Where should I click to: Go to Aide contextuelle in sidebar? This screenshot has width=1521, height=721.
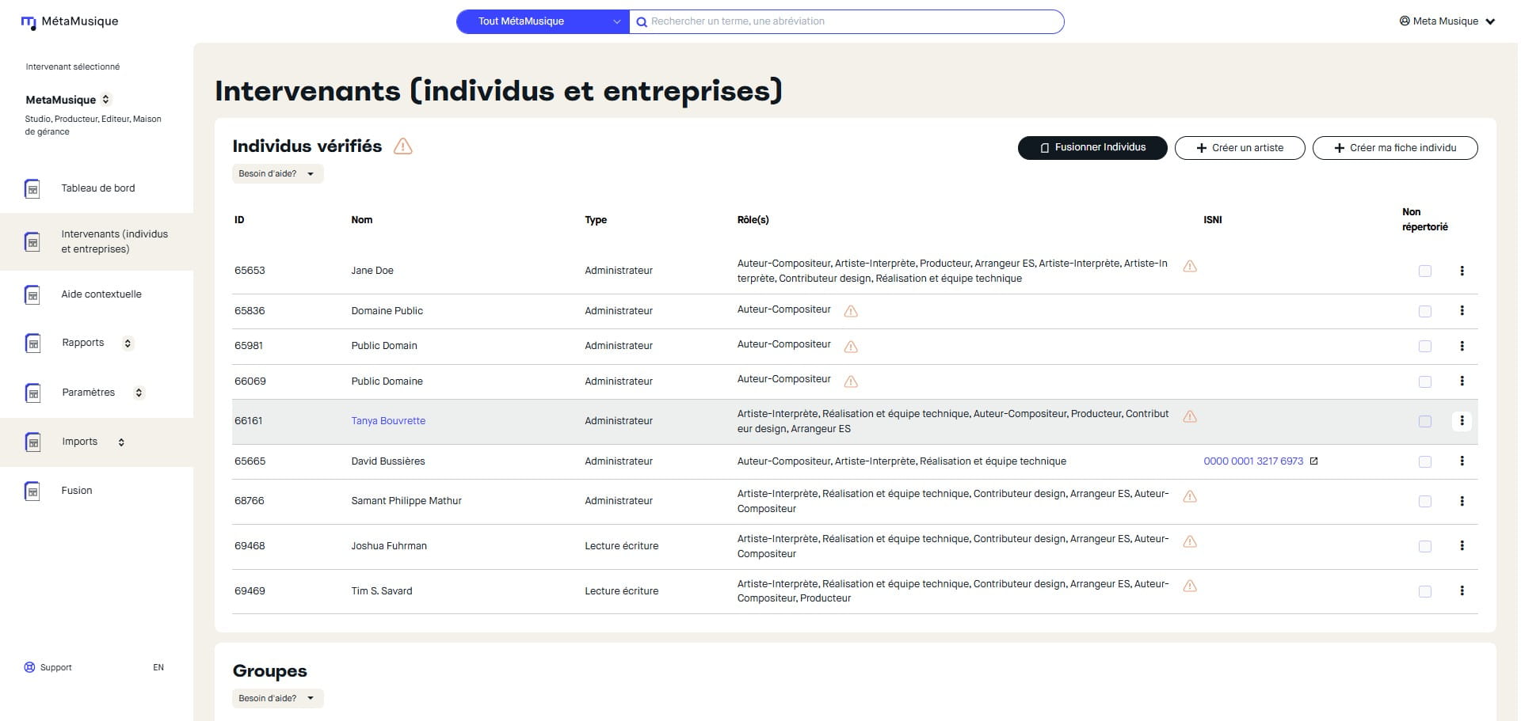(x=101, y=294)
